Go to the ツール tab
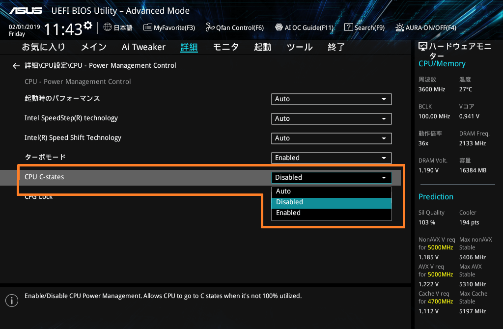The width and height of the screenshot is (503, 329). click(x=300, y=47)
